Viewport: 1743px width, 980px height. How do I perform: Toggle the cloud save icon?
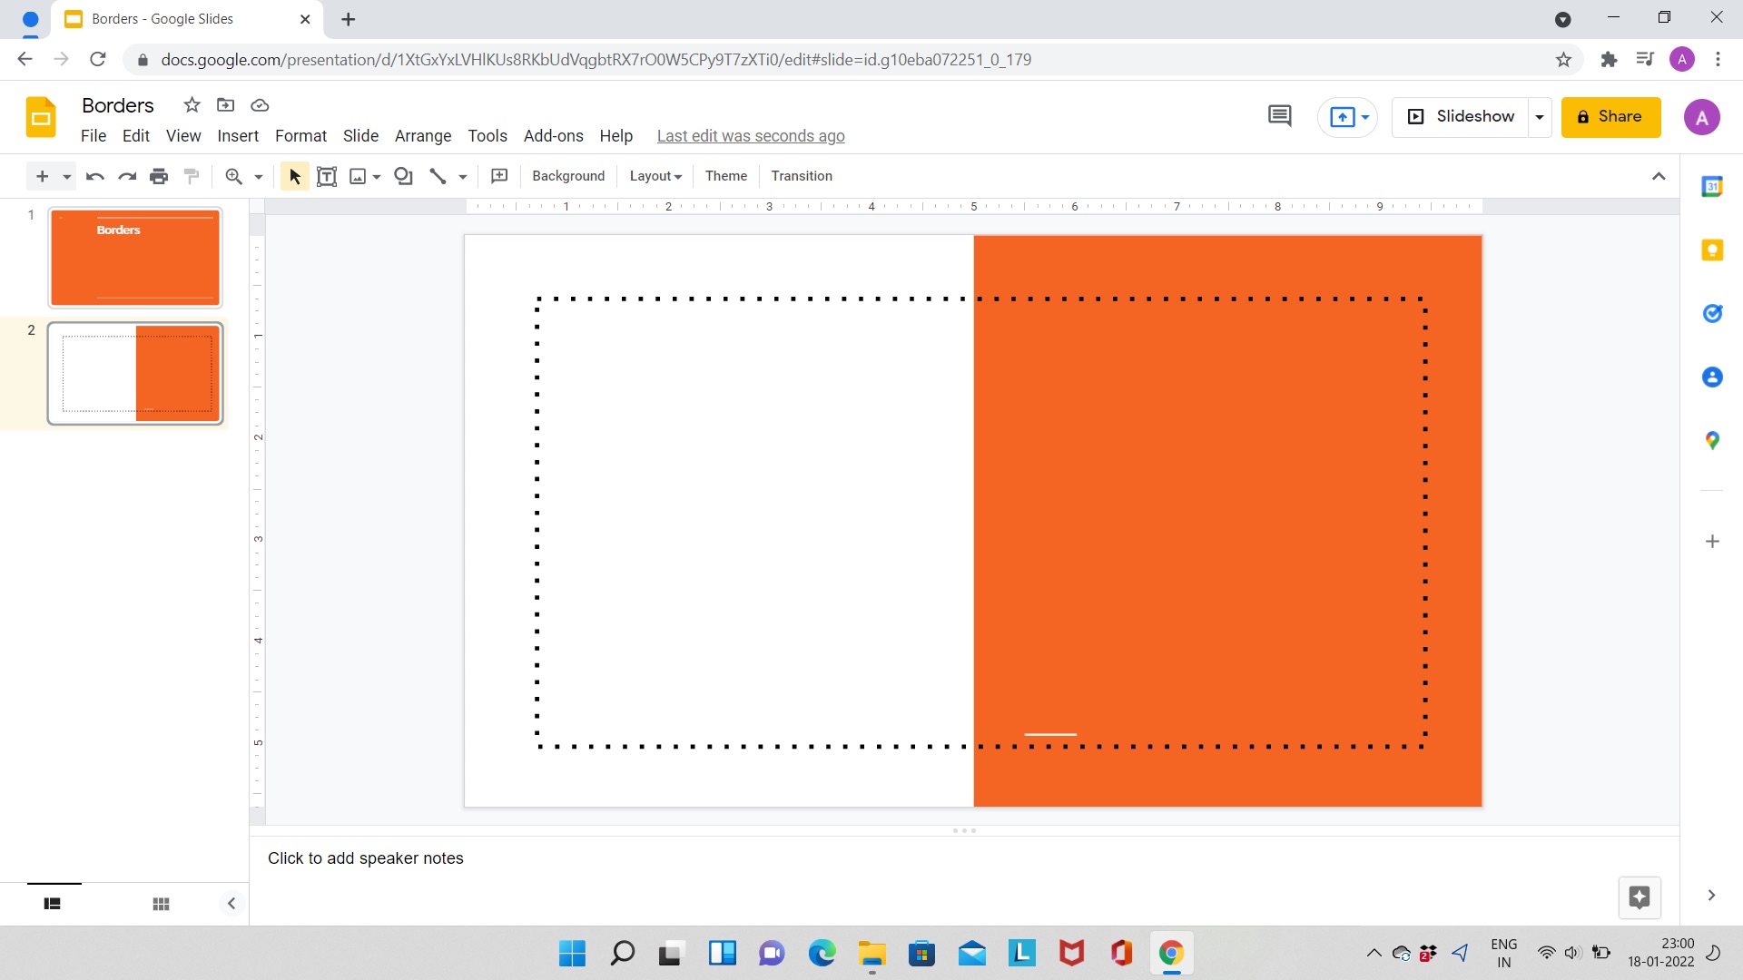260,106
